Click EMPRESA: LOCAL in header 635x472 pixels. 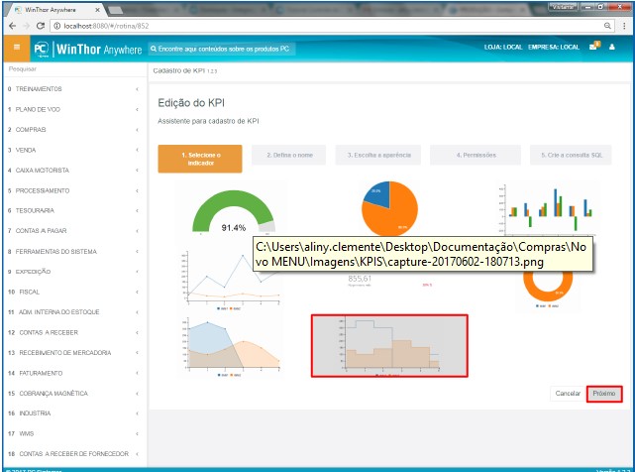(x=554, y=47)
